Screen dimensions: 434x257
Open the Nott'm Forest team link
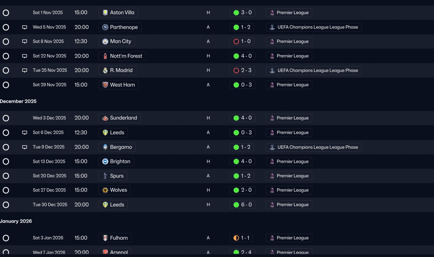[122, 56]
